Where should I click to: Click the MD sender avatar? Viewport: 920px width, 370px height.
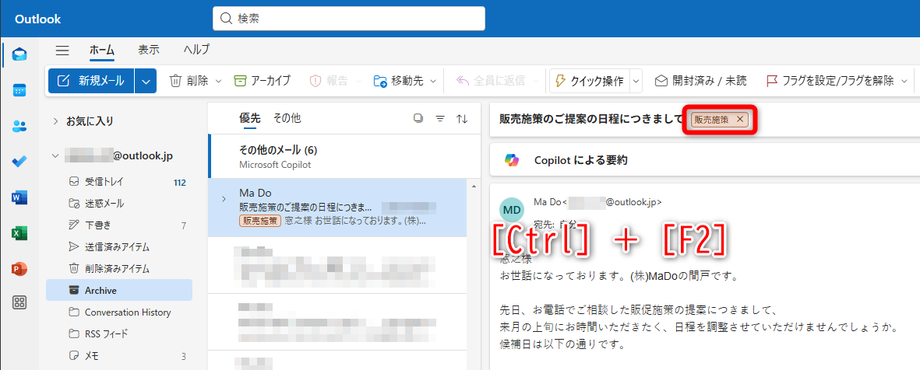tap(513, 210)
